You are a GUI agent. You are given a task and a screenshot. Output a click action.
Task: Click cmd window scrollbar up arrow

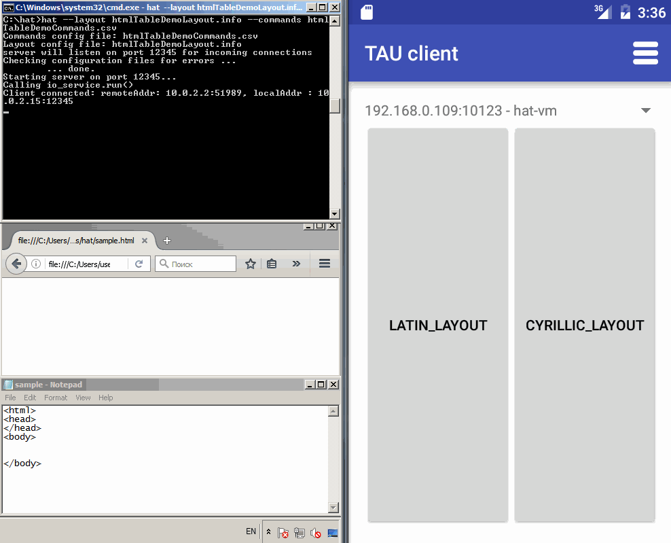[335, 20]
